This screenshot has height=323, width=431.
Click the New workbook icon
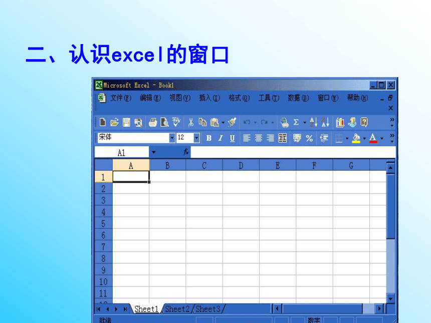103,122
